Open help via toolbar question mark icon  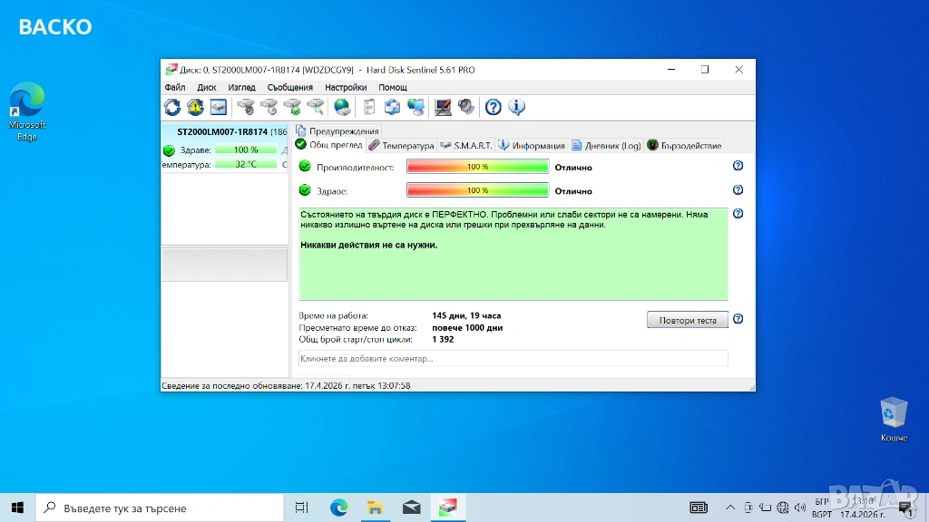493,107
